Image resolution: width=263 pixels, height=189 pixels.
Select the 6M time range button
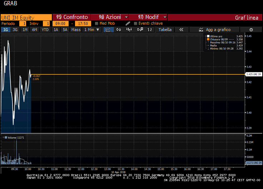34,30
